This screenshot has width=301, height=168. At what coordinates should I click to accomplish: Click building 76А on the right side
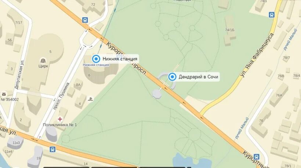(x=279, y=95)
